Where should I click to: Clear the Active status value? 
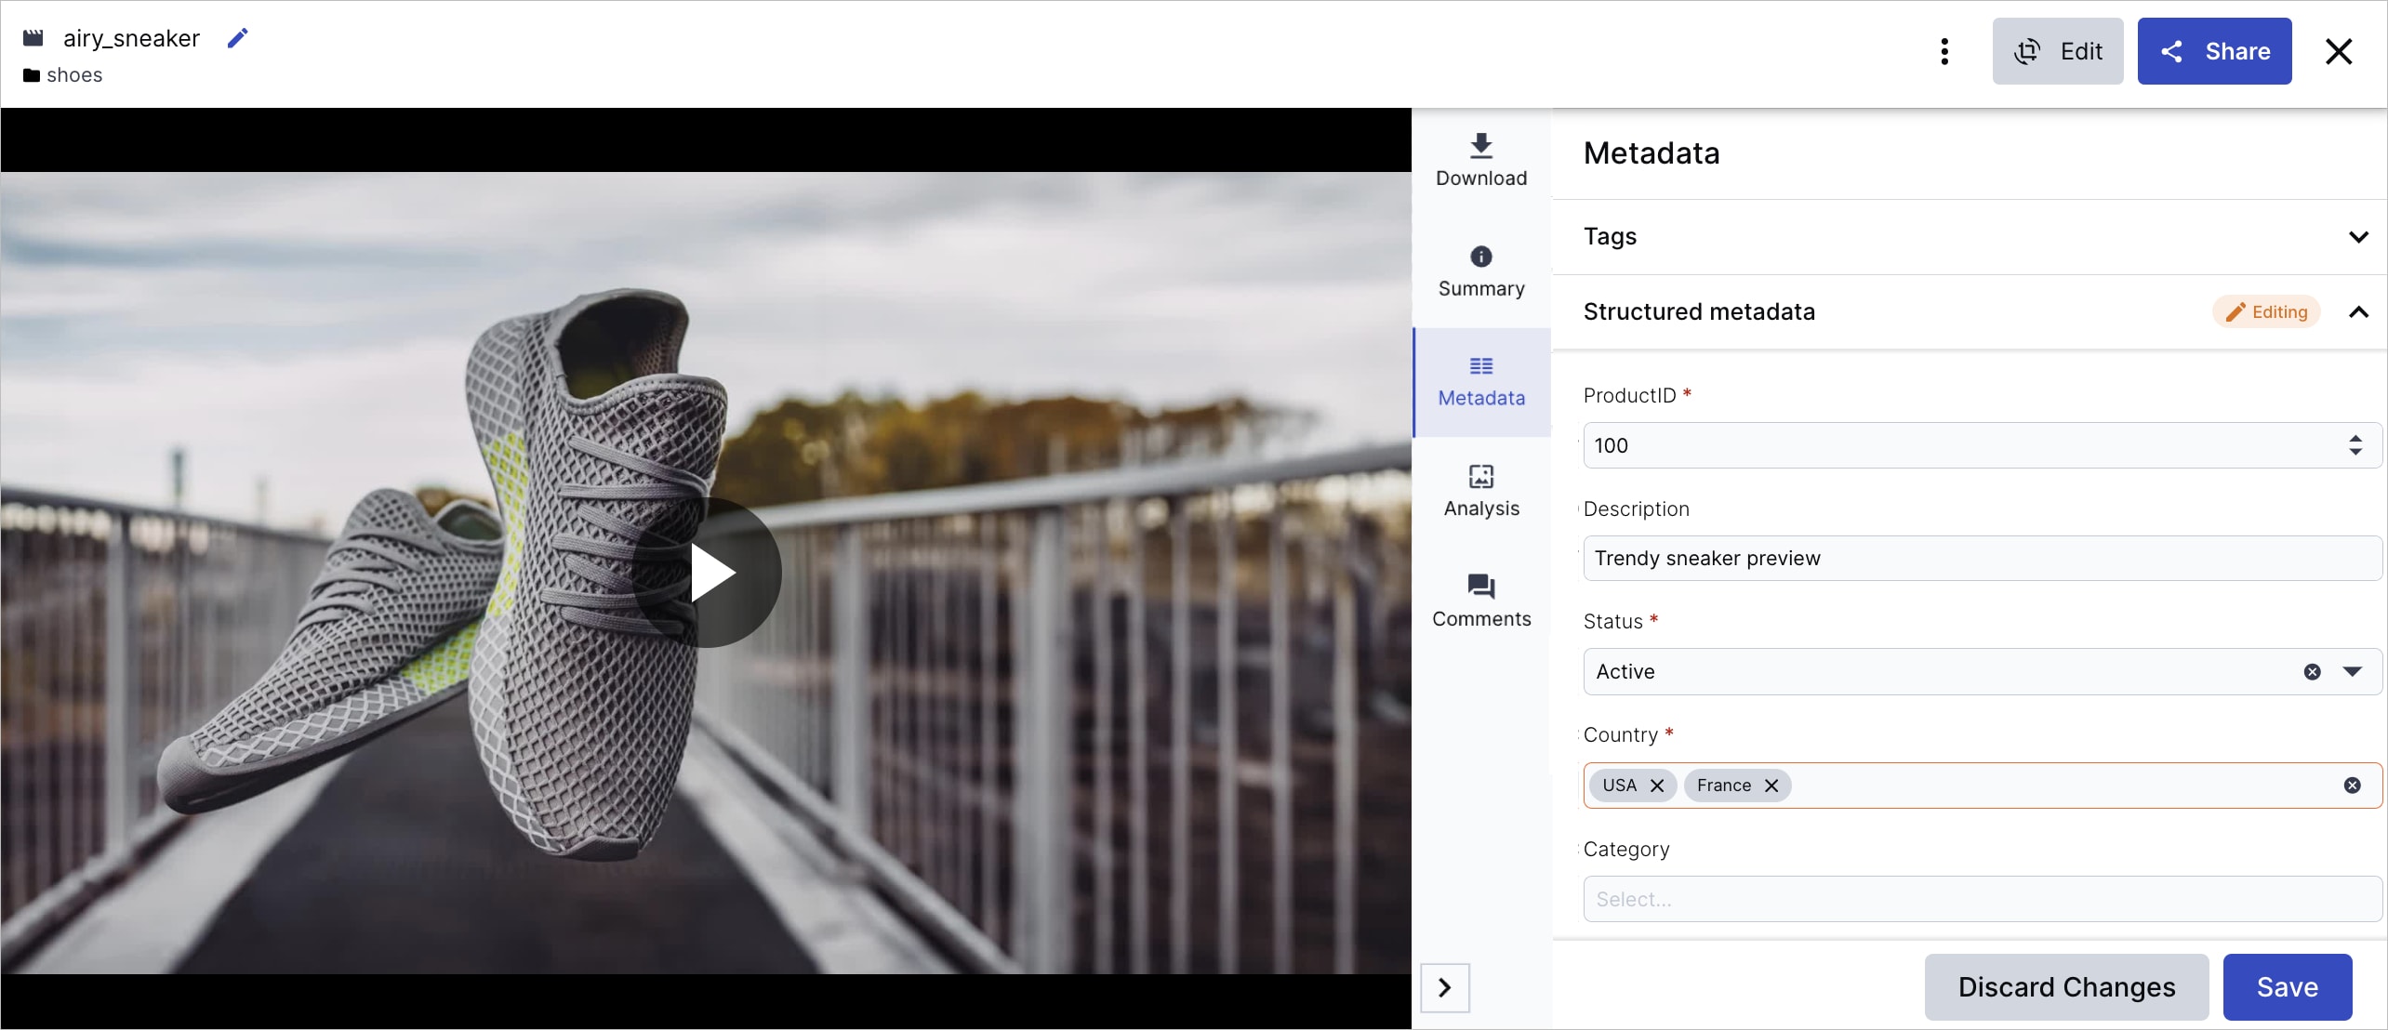pyautogui.click(x=2312, y=672)
